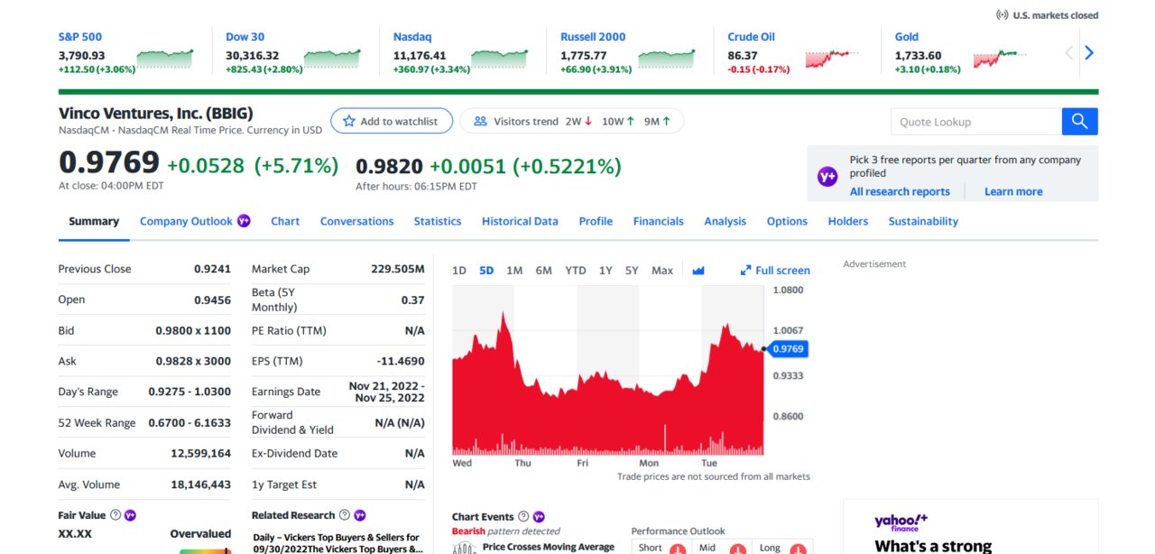Click the Short term performance outlook down arrow
1155x554 pixels.
(677, 549)
